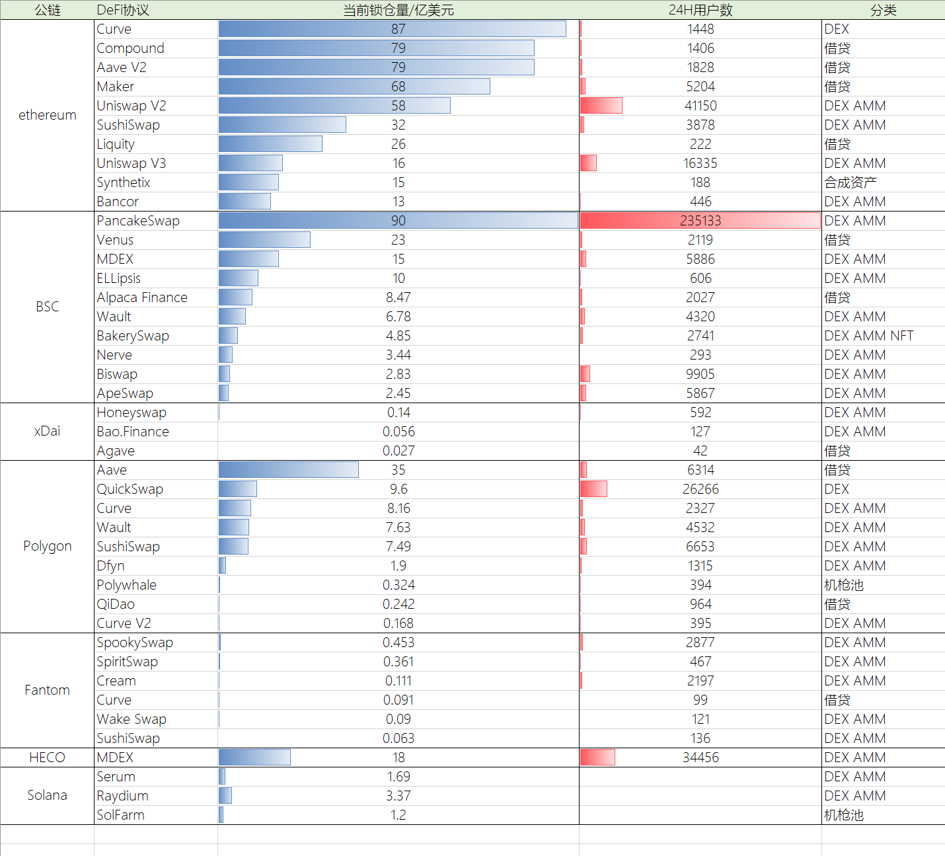Click the Liquity protocol cell
Image resolution: width=945 pixels, height=856 pixels.
pyautogui.click(x=156, y=144)
